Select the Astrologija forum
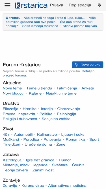Viewport: 106px width, 189px height. click(12, 160)
